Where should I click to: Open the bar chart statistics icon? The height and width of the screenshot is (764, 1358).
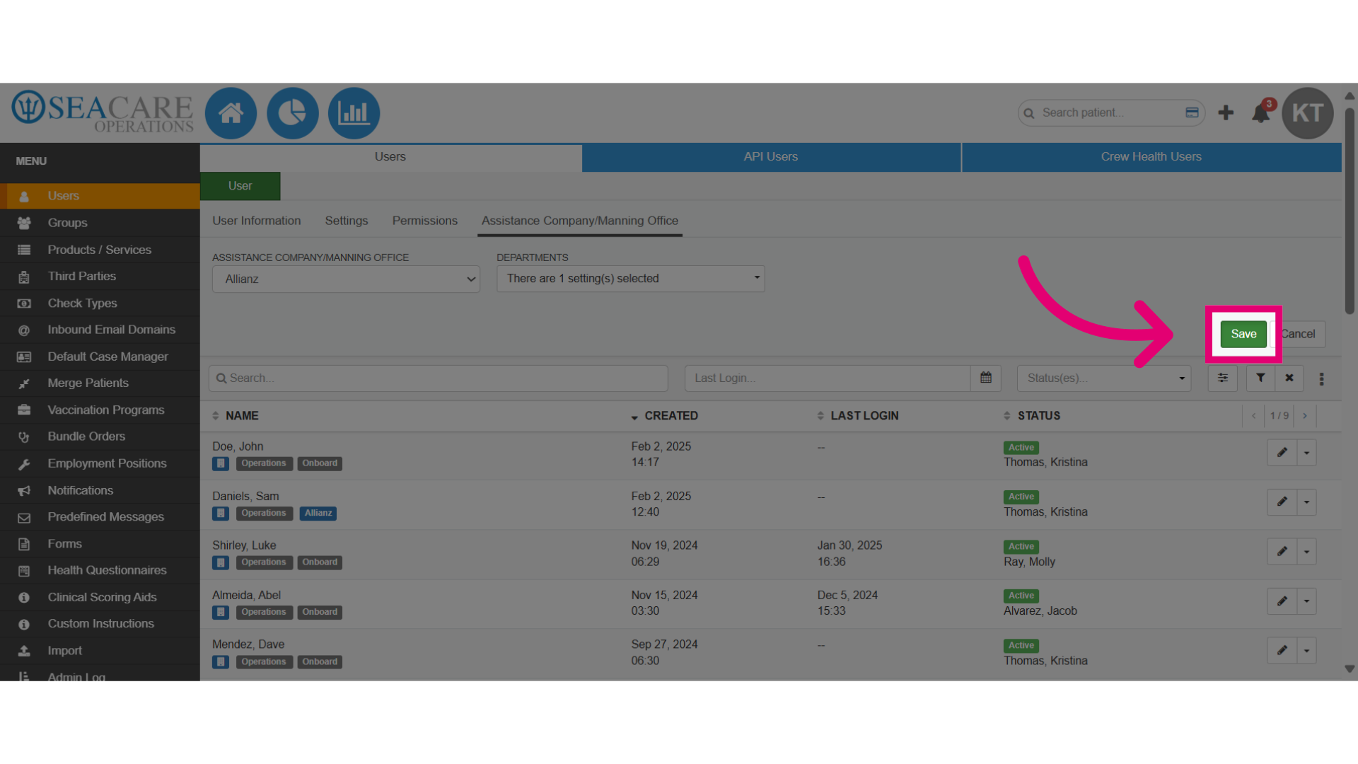point(354,113)
